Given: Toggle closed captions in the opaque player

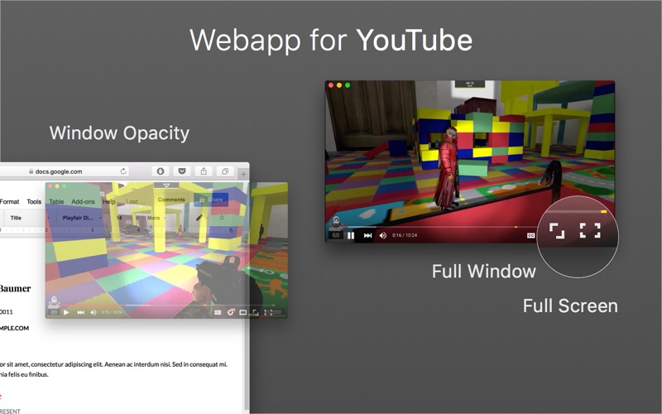Looking at the screenshot, I should (x=530, y=235).
